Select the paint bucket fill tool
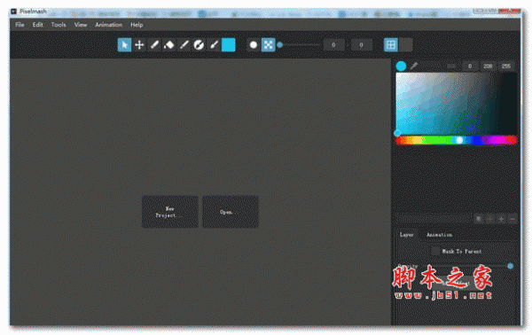532x335 pixels. point(169,45)
